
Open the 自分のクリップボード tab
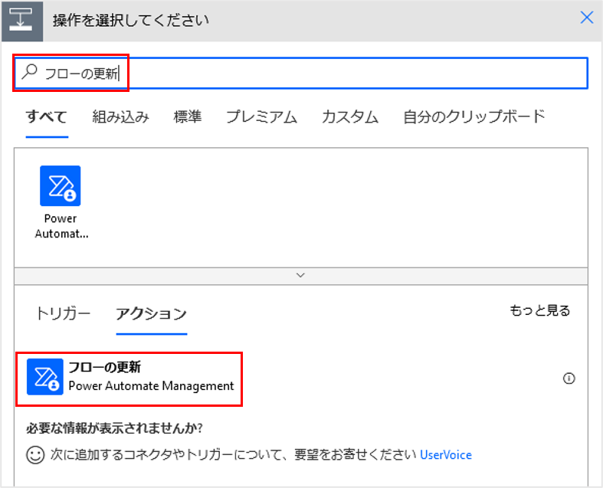(x=474, y=117)
